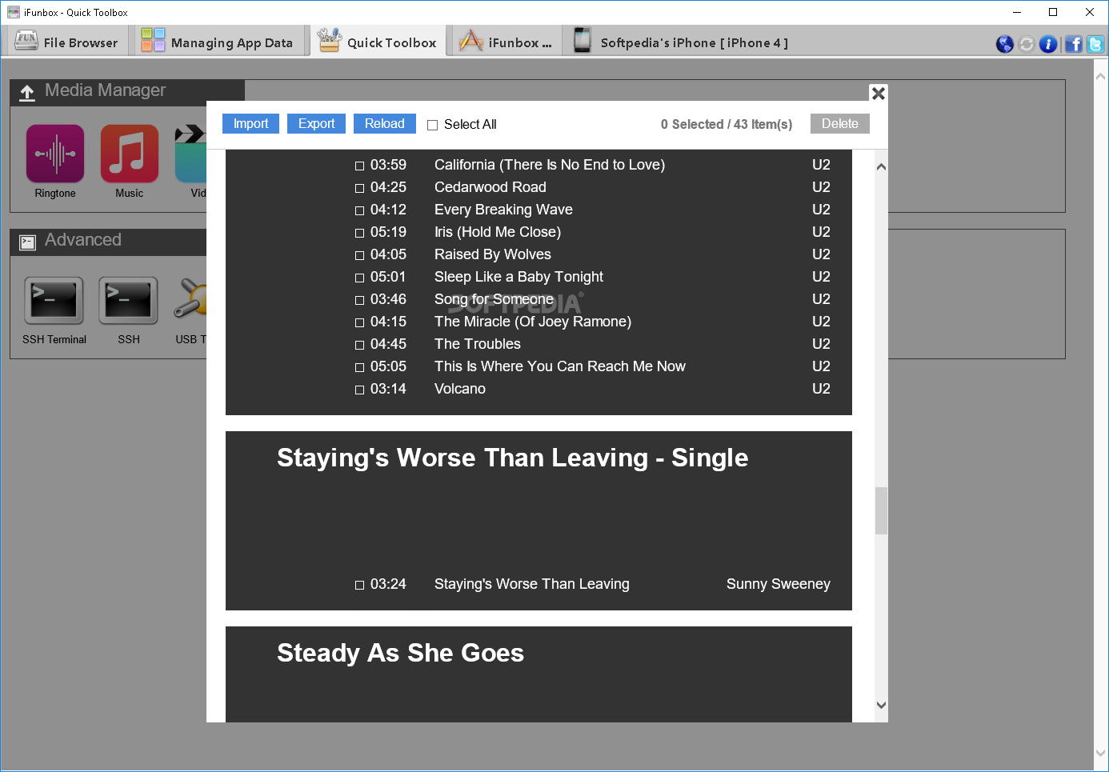The height and width of the screenshot is (772, 1109).
Task: Check the California (There Is No End to Love) checkbox
Action: point(360,166)
